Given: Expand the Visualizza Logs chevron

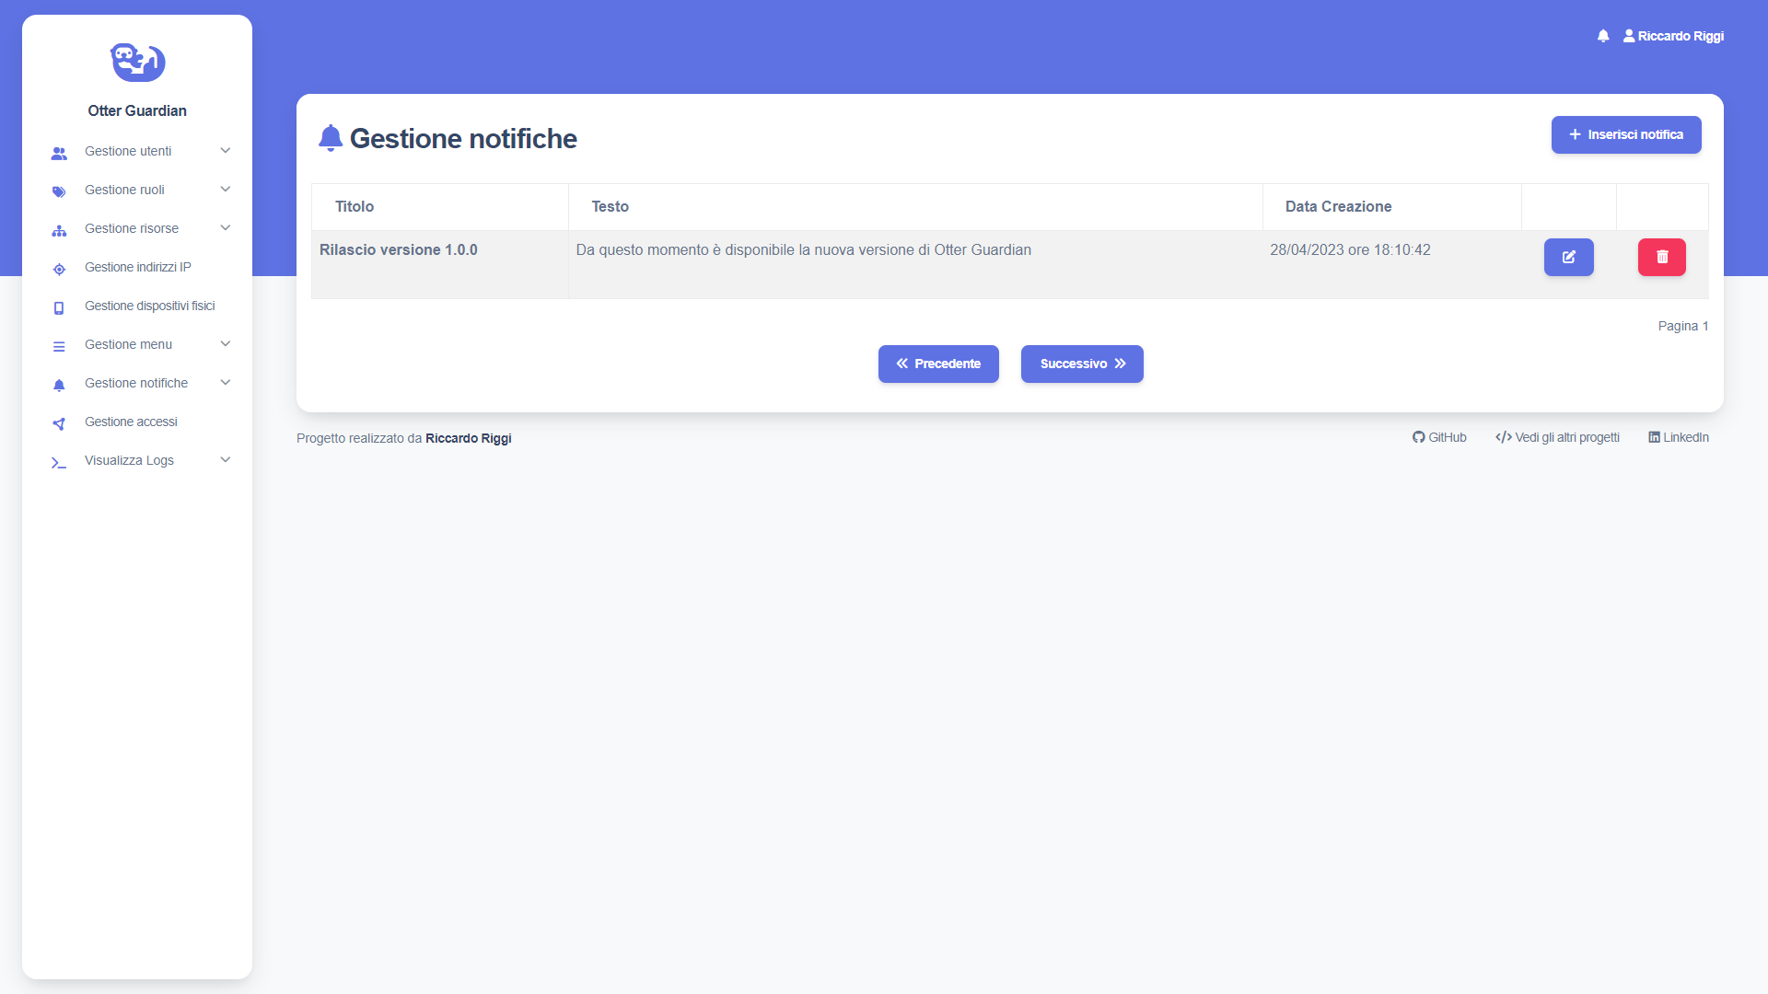Looking at the screenshot, I should 226,460.
